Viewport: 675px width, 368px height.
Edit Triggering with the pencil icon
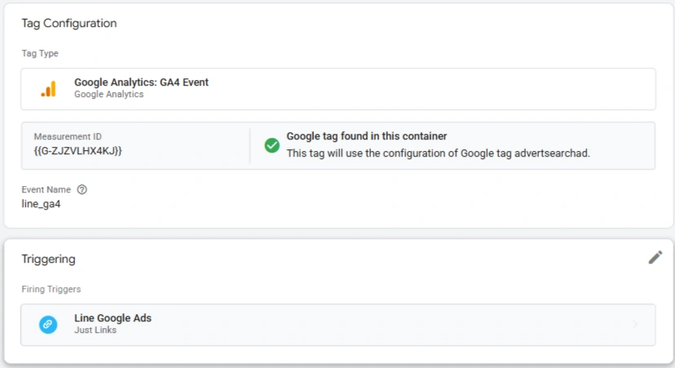pos(655,257)
